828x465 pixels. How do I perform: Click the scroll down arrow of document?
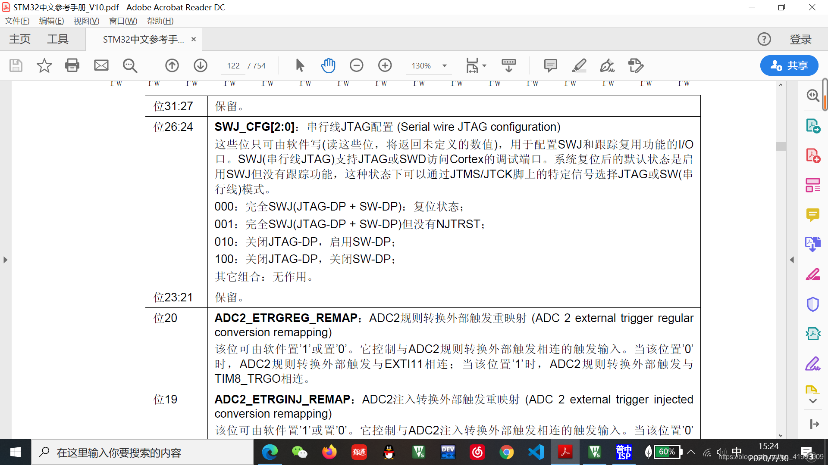(x=781, y=436)
